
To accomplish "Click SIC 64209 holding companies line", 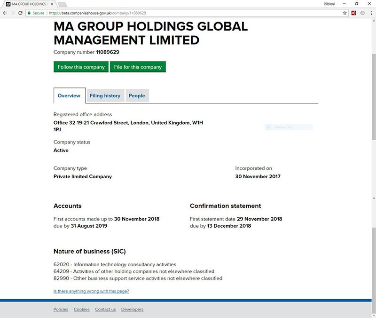I will click(x=134, y=271).
